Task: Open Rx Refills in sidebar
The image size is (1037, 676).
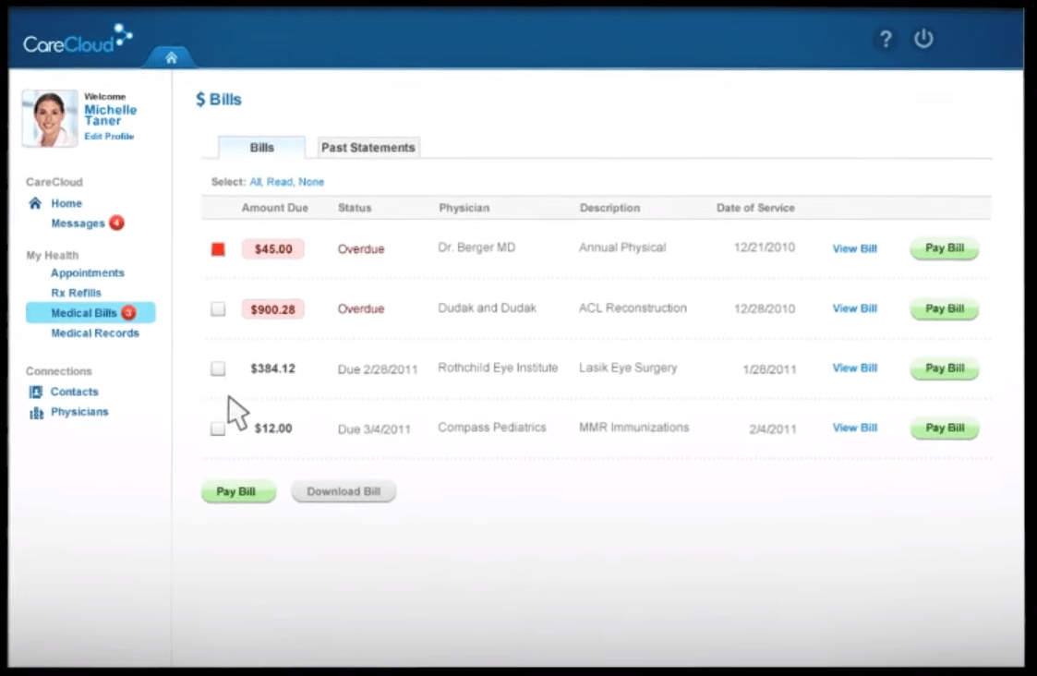Action: tap(76, 293)
